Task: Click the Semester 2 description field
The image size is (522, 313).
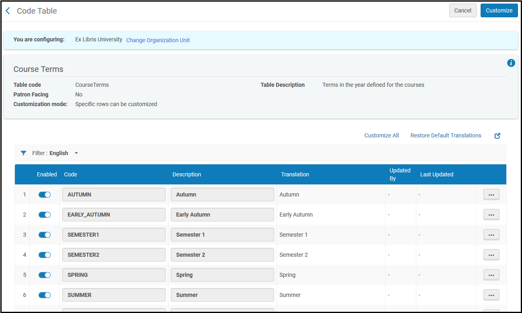Action: pos(222,255)
